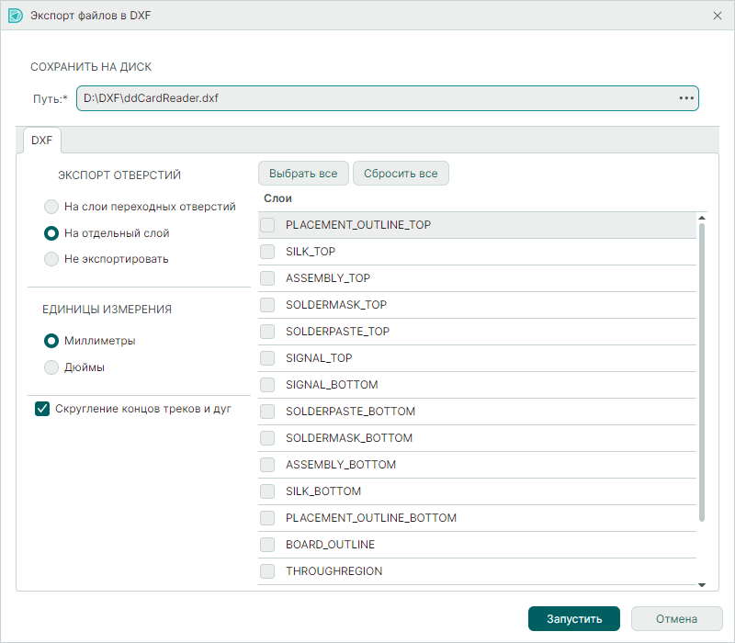The width and height of the screenshot is (735, 643).
Task: Switch to the DXF tab
Action: point(41,141)
